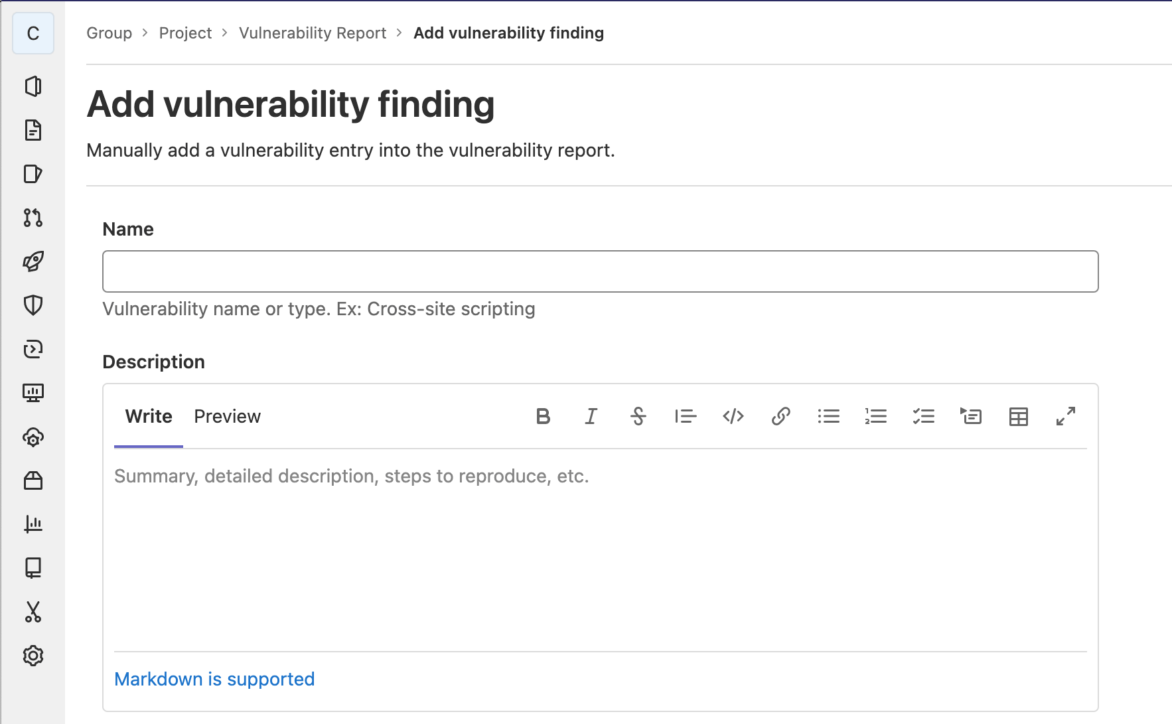The width and height of the screenshot is (1172, 724).
Task: Switch to the Preview tab
Action: coord(227,417)
